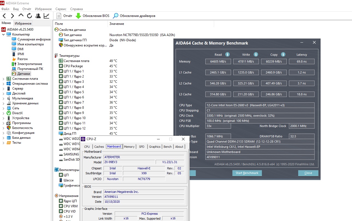Click the L3 Cache latency value 18.8 ns

[302, 94]
